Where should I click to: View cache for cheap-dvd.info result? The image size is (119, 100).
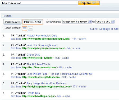(x=65, y=58)
